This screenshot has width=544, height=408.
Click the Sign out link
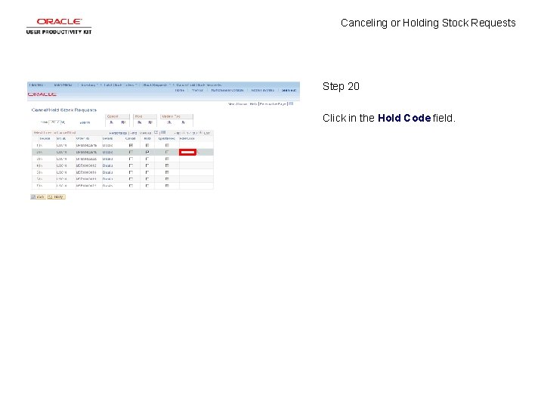(289, 90)
